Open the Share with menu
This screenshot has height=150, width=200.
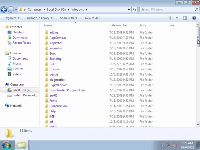point(69,18)
